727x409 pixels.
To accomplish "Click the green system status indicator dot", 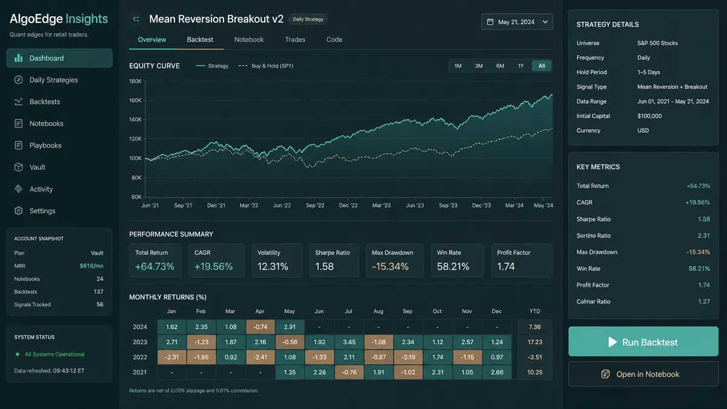I will (x=18, y=354).
